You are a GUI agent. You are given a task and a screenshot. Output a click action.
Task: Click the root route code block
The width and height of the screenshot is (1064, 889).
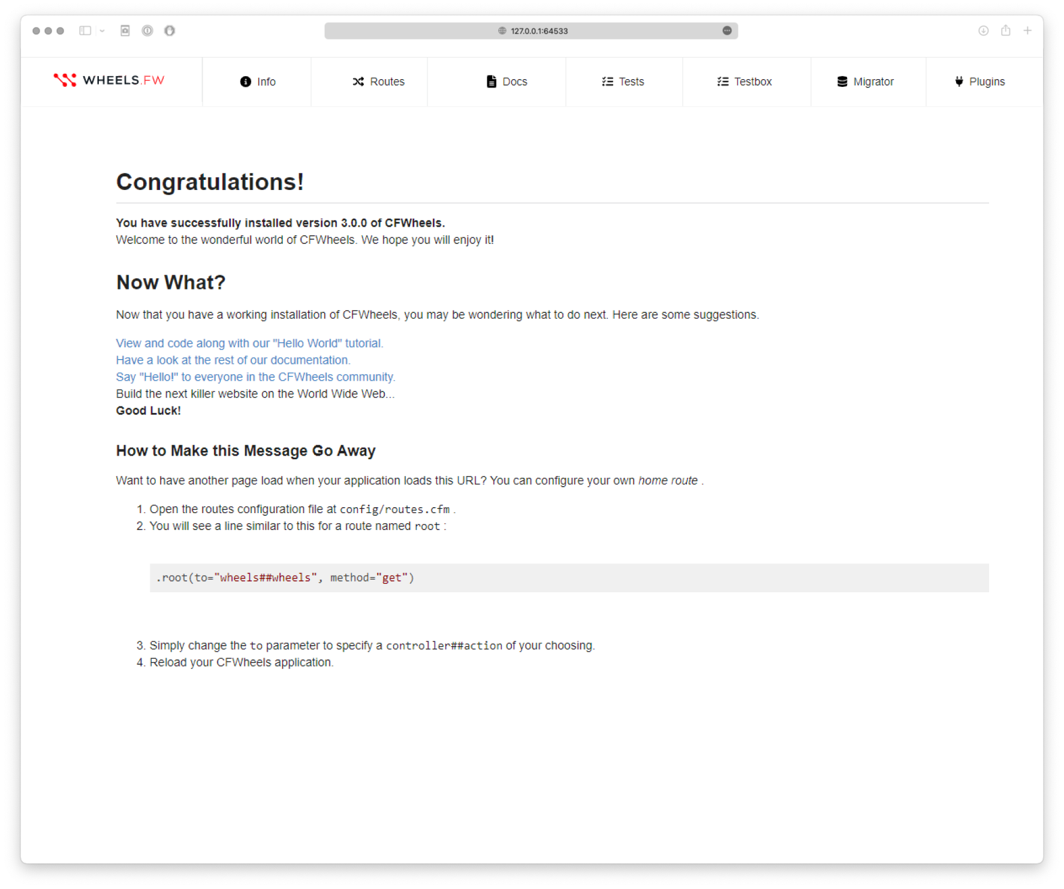point(568,577)
